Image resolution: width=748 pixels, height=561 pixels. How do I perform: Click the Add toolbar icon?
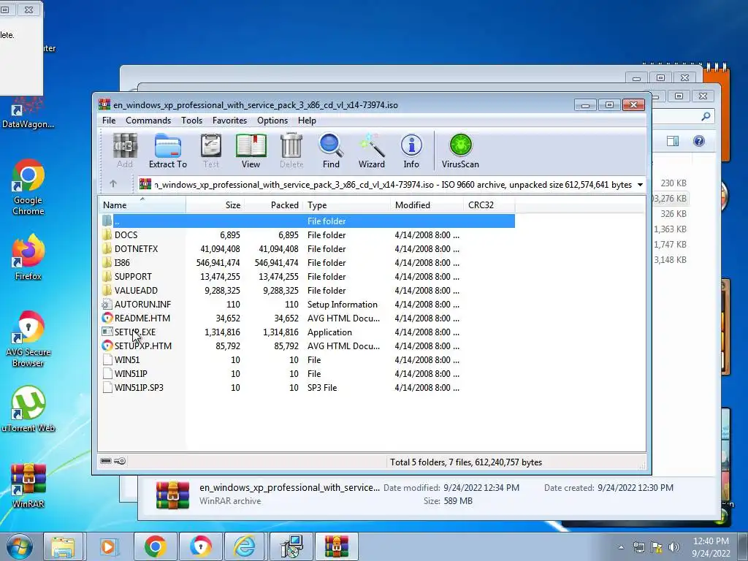coord(125,150)
